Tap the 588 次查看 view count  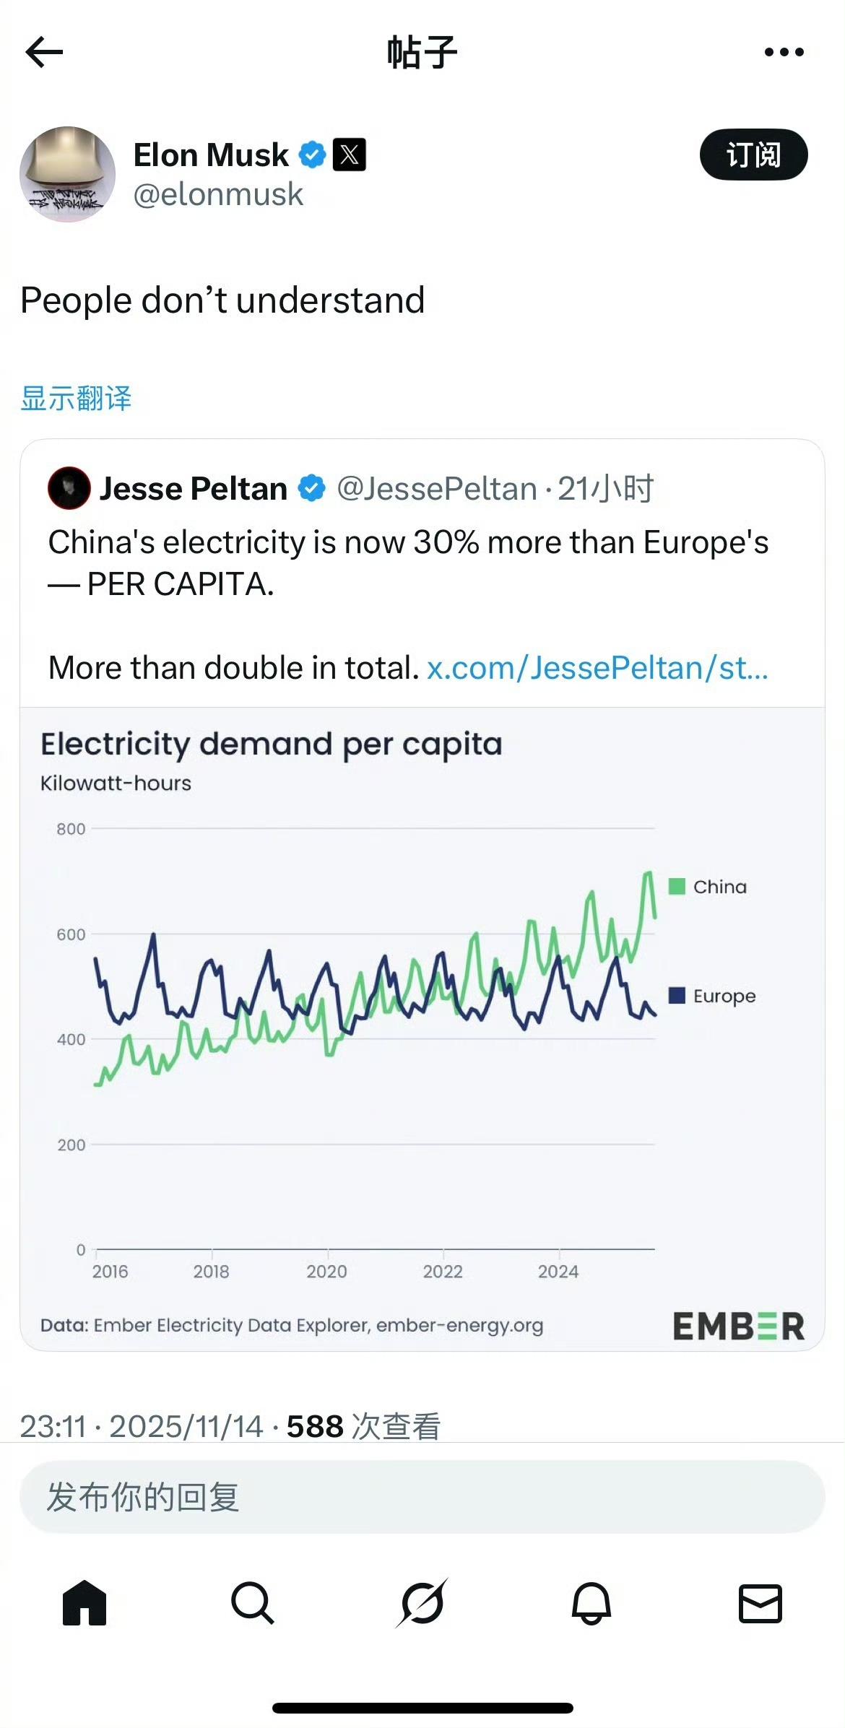[363, 1426]
